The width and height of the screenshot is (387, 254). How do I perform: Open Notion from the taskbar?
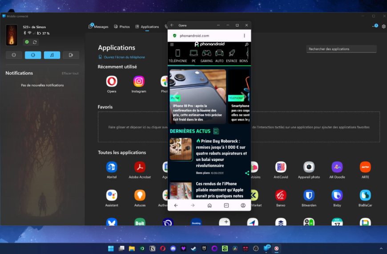click(153, 248)
